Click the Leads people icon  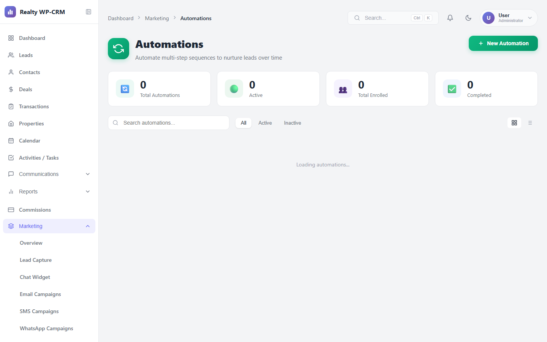(11, 55)
